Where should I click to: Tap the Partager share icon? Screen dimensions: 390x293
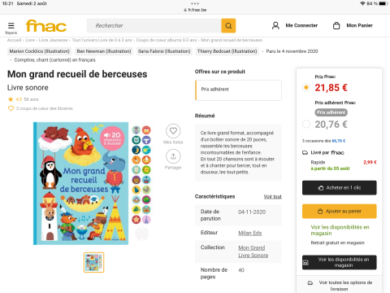click(173, 156)
